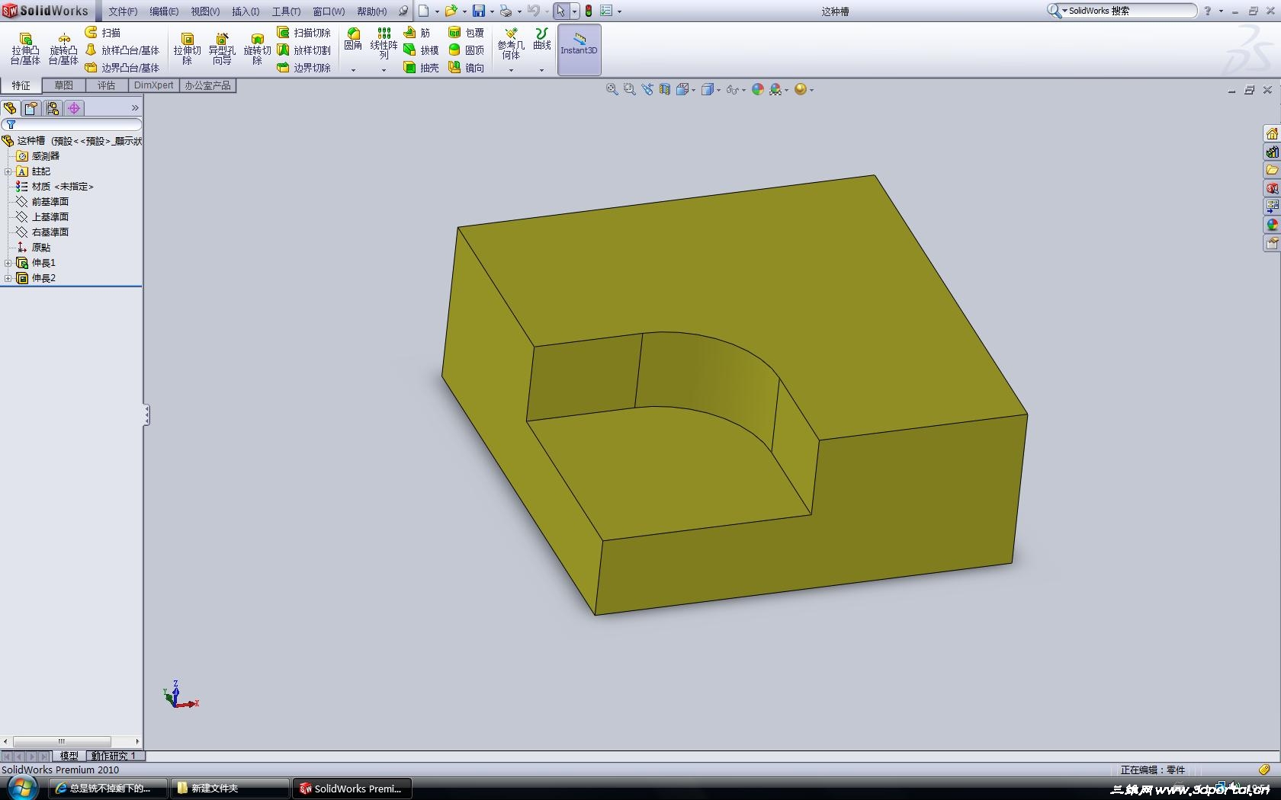The image size is (1281, 800).
Task: Open 新建文件夹 in the taskbar
Action: pos(230,789)
